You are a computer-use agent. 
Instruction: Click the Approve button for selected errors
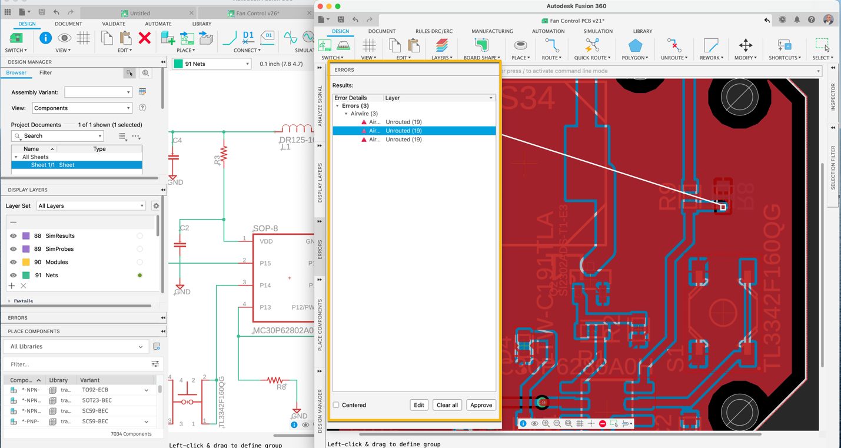click(x=481, y=405)
